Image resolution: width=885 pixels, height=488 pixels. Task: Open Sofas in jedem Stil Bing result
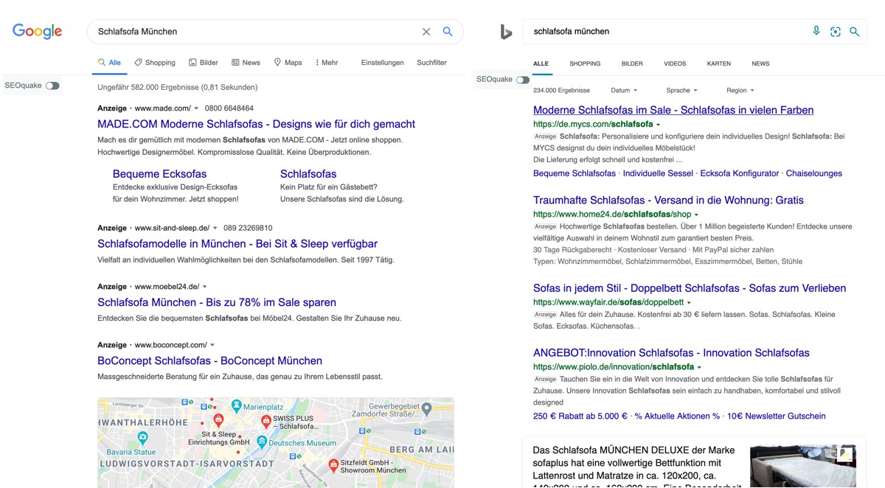click(x=690, y=287)
